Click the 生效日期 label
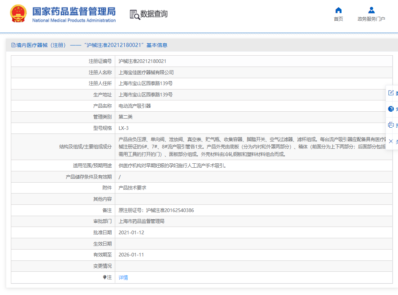This screenshot has height=295, width=398. point(102,244)
